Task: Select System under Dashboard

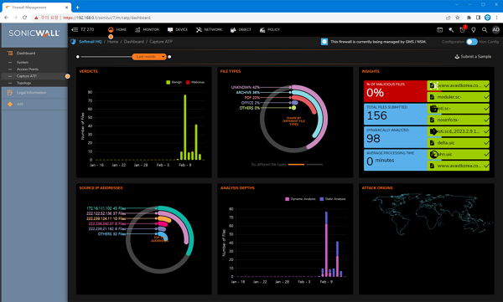Action: (23, 62)
